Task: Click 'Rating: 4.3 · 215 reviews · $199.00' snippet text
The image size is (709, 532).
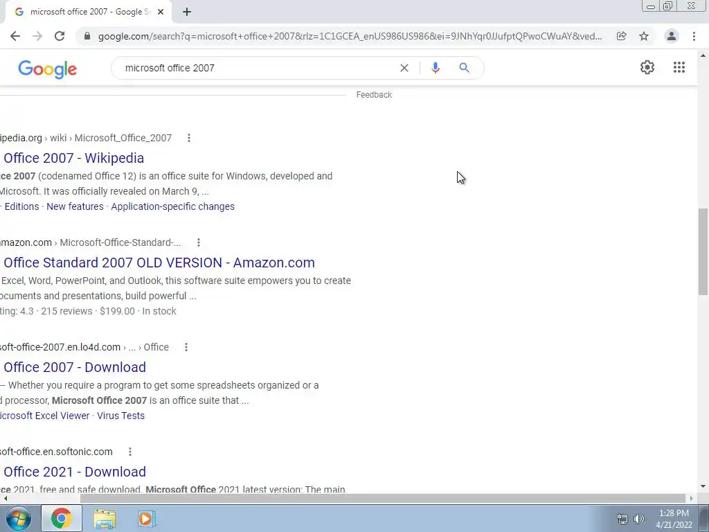Action: [67, 311]
